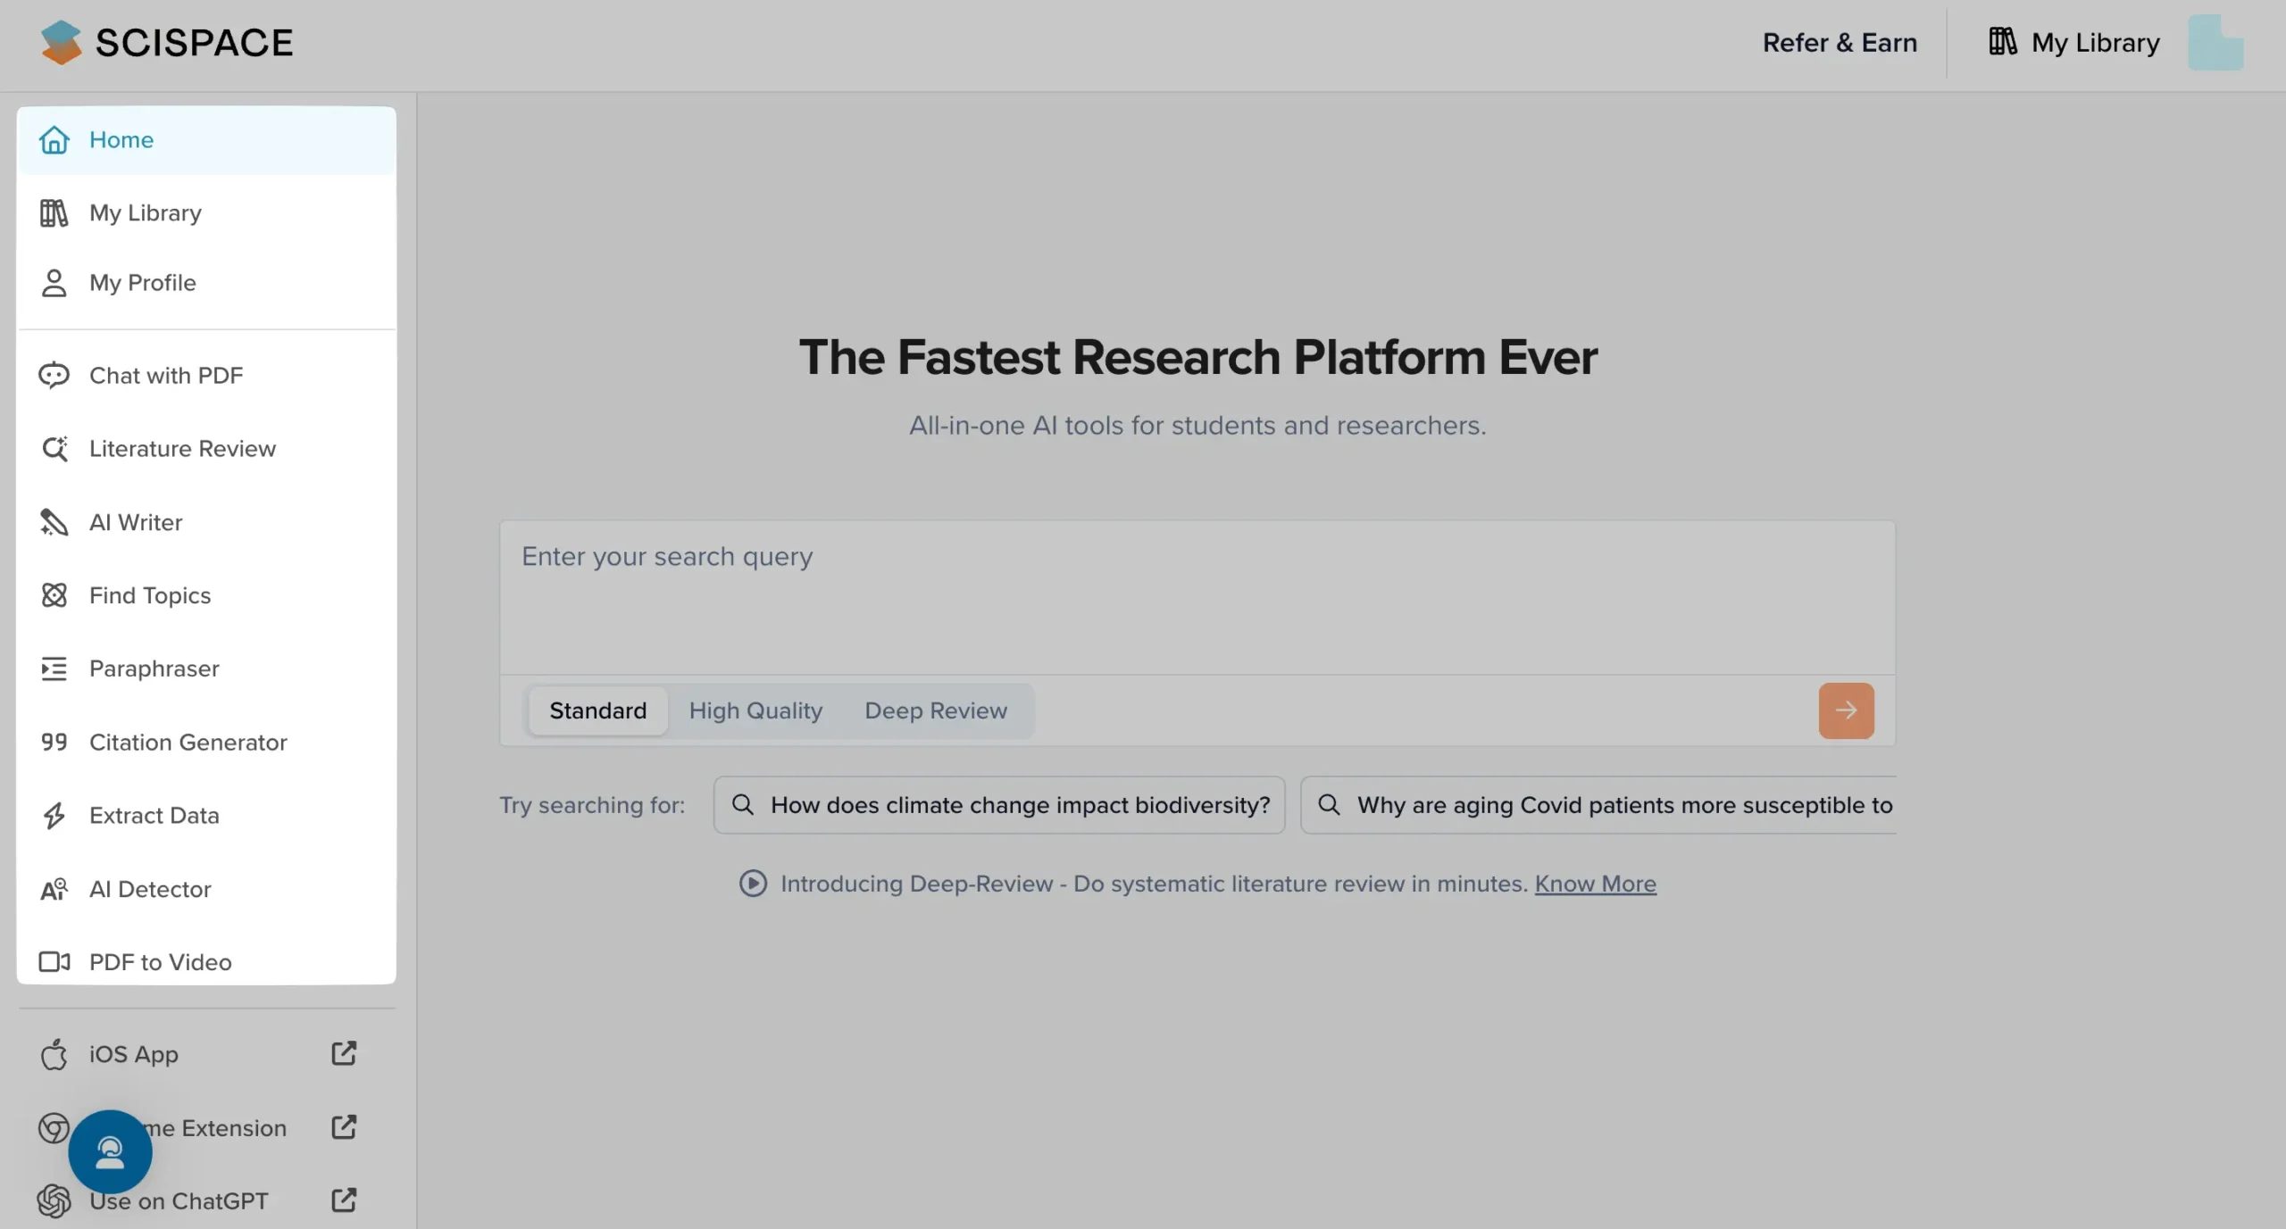Click Refer & Earn in the header

[1840, 42]
